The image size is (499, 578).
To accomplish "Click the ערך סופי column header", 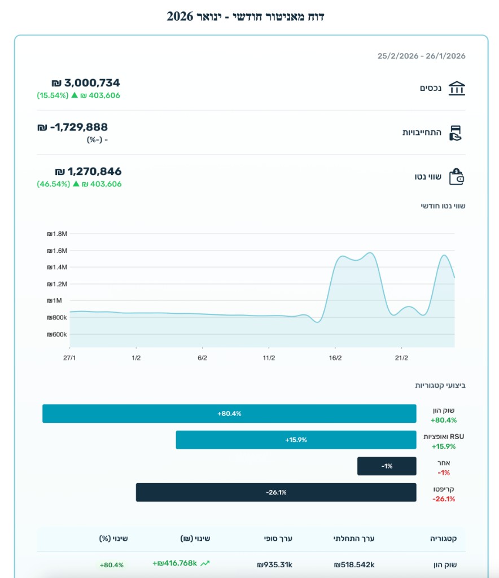I will 279,538.
